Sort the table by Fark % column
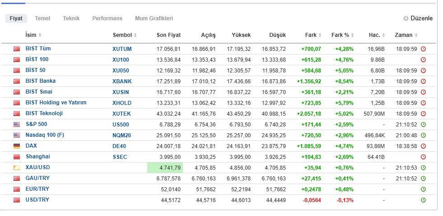The image size is (443, 216). [342, 35]
